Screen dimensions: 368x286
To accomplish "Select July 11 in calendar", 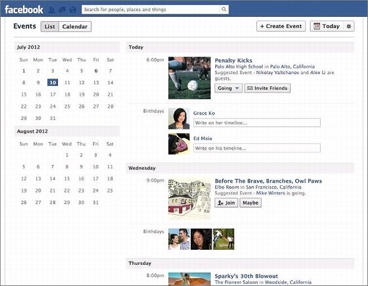I will point(67,82).
